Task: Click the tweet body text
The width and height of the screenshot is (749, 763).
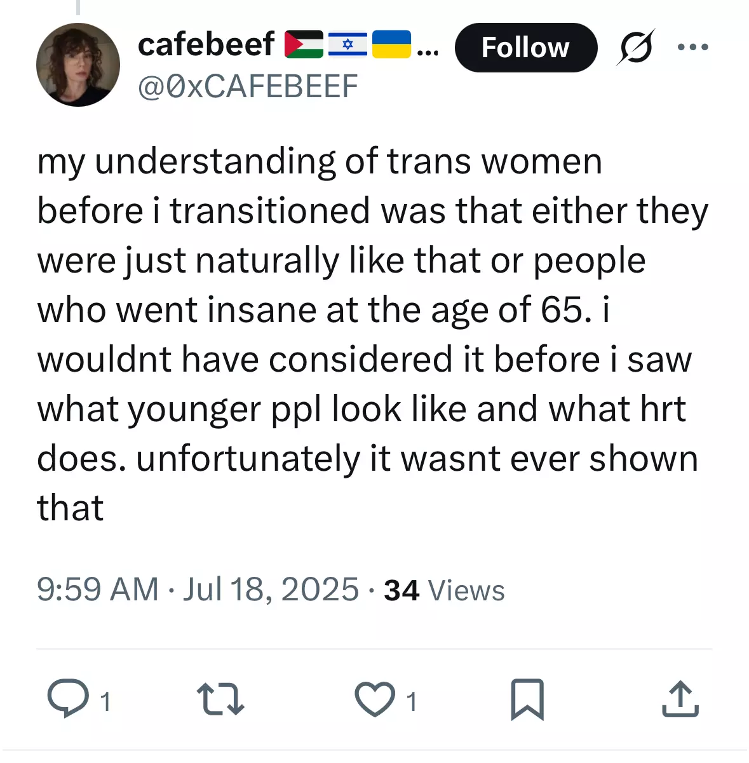Action: (x=373, y=334)
